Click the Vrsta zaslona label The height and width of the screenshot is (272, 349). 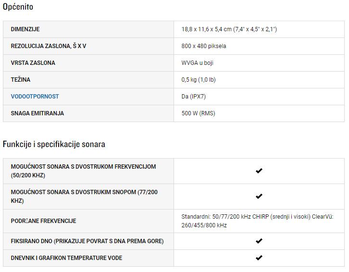[33, 63]
